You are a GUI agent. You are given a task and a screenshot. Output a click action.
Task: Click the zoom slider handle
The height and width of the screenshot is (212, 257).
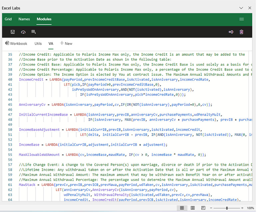point(227,208)
